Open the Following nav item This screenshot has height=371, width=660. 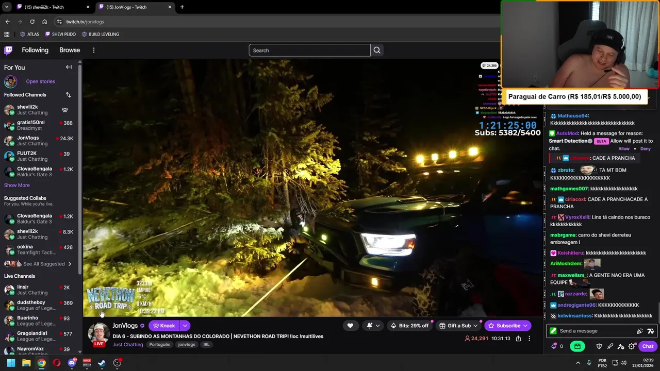(x=35, y=50)
